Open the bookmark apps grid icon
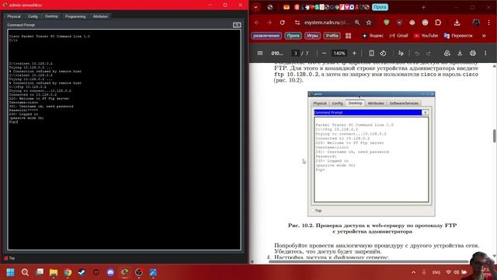Screen dimensions: 497x280 pos(348,36)
